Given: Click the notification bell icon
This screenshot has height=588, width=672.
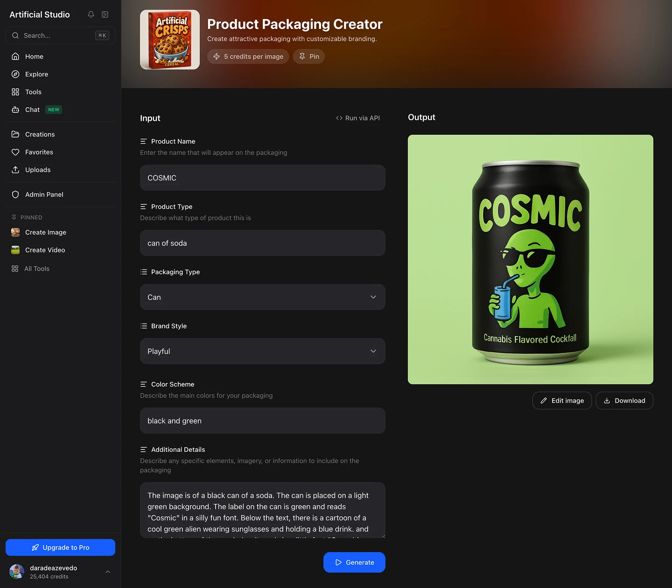Looking at the screenshot, I should coord(91,14).
